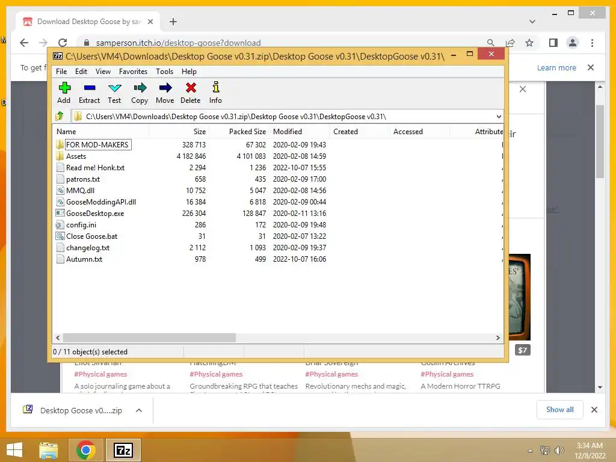
Task: Sort by Packed Size column header
Action: pos(239,132)
